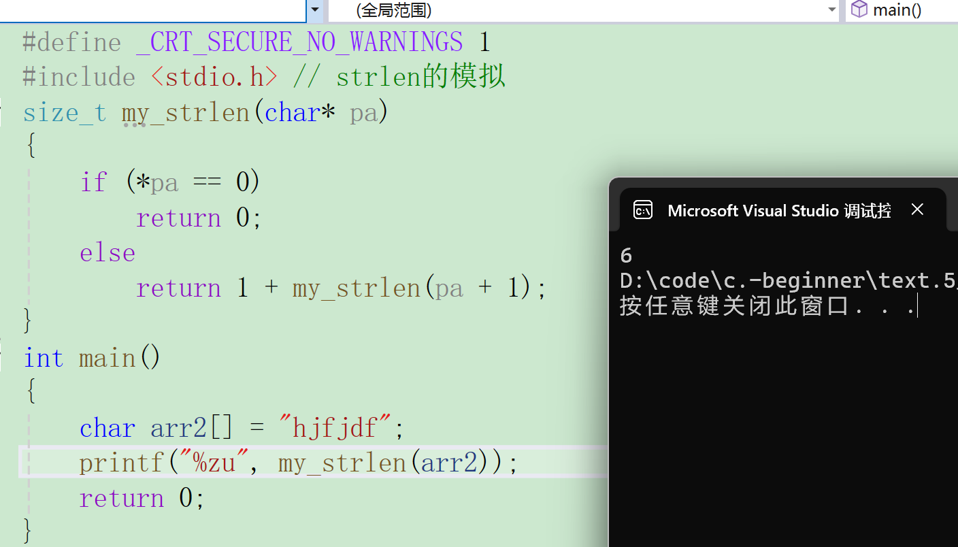The image size is (958, 547).
Task: Click the cube icon beside main()
Action: (859, 10)
